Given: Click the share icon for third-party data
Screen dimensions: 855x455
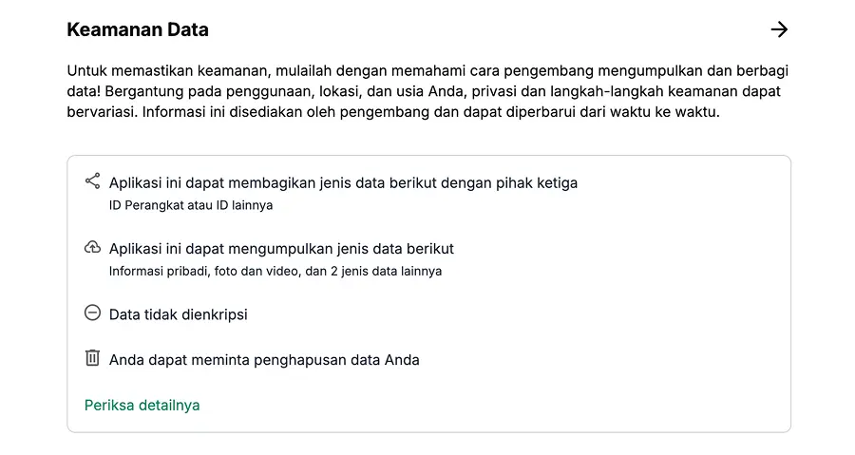Looking at the screenshot, I should click(92, 180).
